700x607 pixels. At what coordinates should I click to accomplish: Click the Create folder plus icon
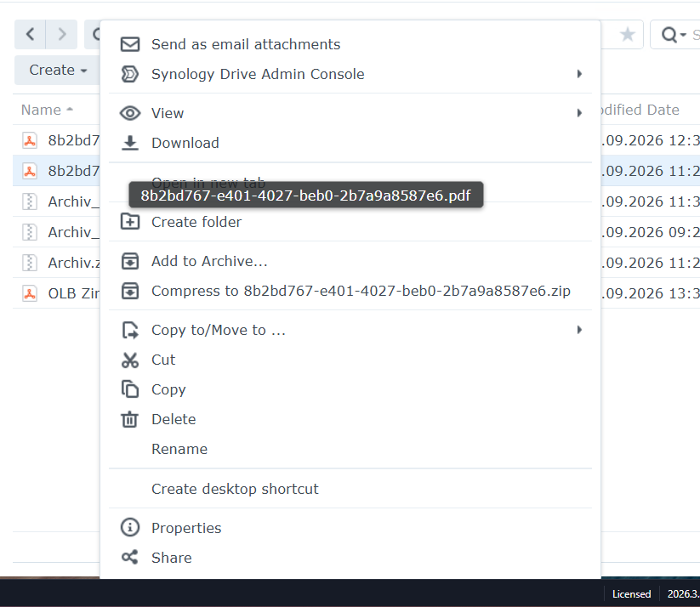(x=130, y=222)
